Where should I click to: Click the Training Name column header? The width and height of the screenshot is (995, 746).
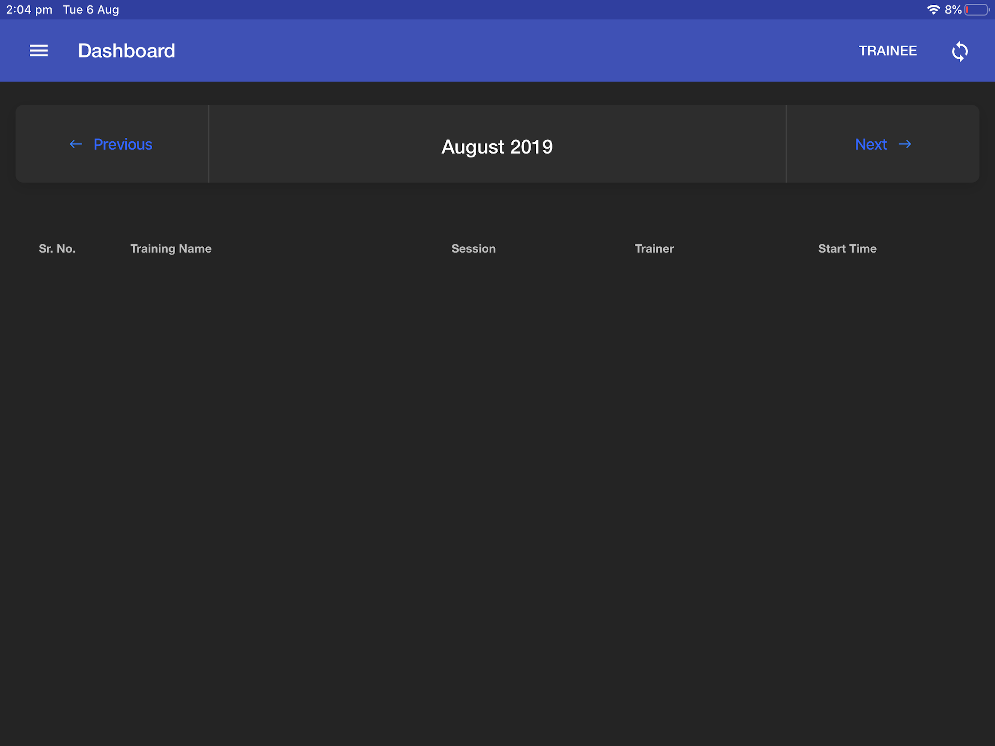pos(171,249)
